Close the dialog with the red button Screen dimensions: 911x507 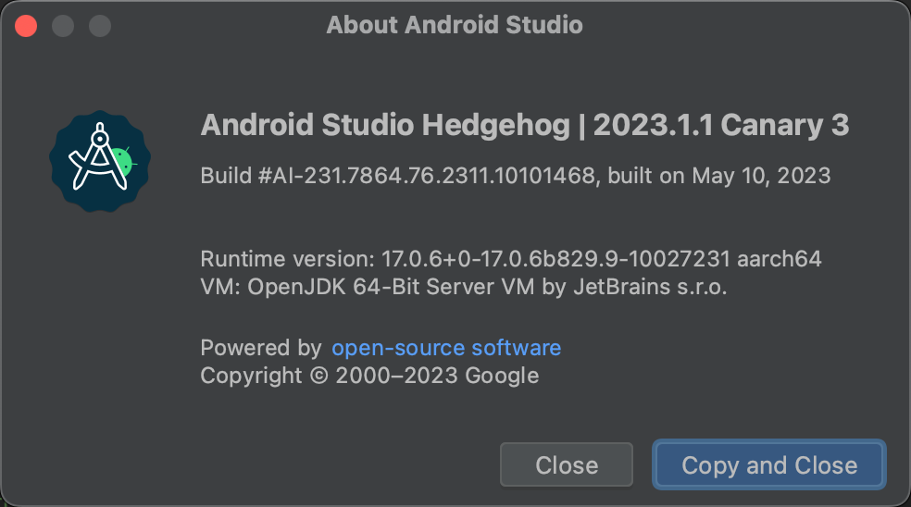pyautogui.click(x=26, y=26)
